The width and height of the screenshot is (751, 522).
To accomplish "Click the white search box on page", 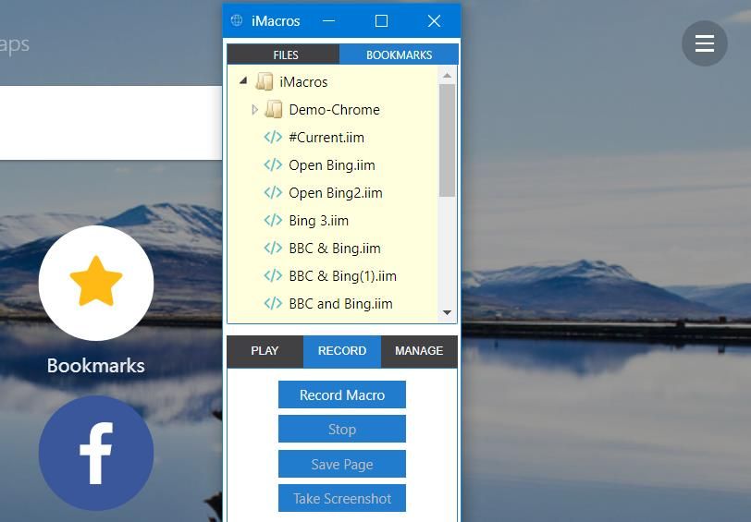I will click(111, 123).
